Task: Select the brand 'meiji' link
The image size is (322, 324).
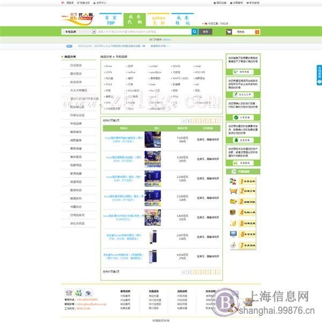Action: (197, 66)
